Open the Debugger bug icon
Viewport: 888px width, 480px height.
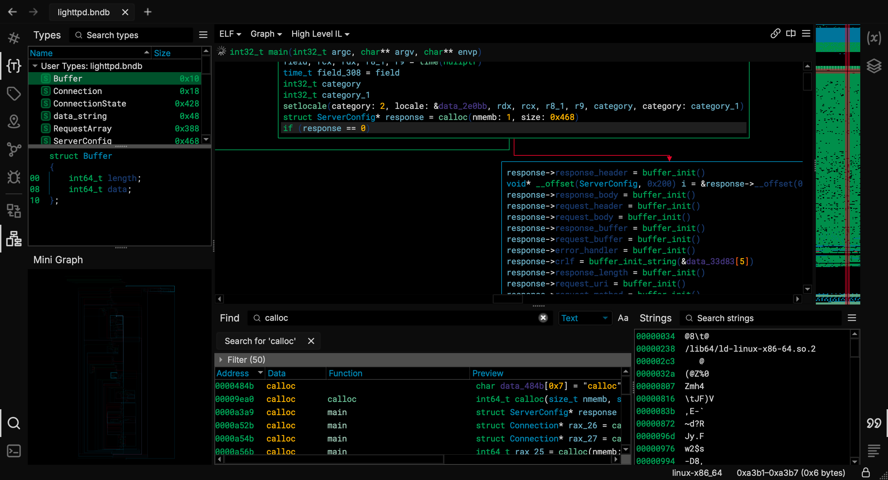click(14, 177)
